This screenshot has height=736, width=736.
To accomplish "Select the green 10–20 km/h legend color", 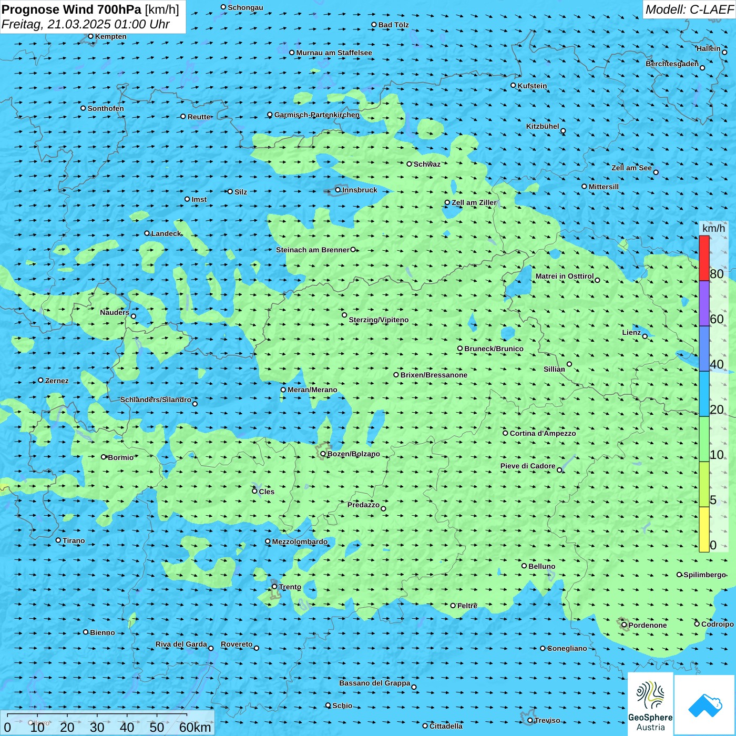I will coord(704,438).
